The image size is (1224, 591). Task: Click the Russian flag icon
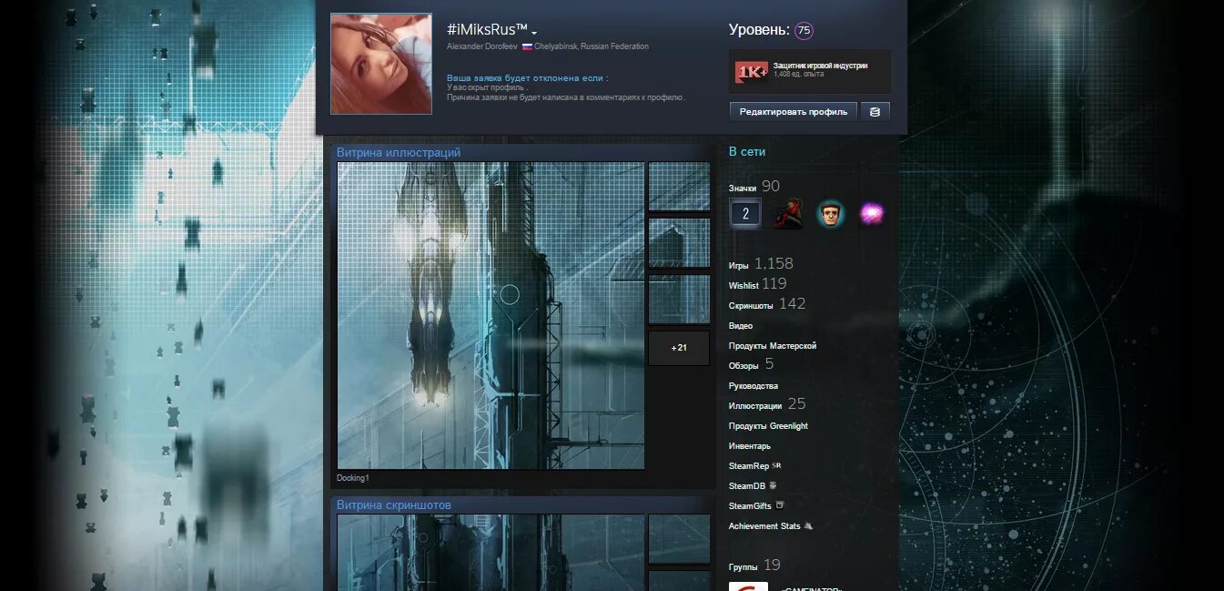click(x=526, y=46)
